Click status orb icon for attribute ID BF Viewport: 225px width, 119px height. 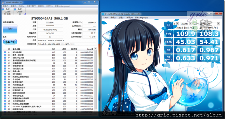(5, 87)
